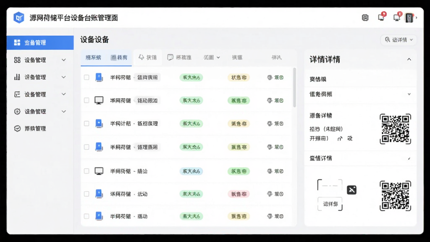
Task: Click the dark square icon beside the scan frame
Action: 351,190
